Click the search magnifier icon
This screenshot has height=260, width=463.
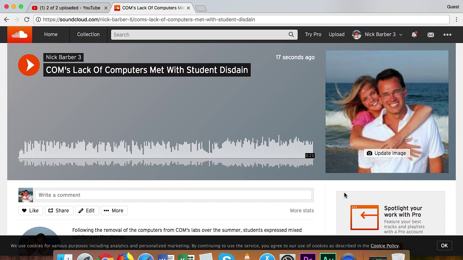291,35
